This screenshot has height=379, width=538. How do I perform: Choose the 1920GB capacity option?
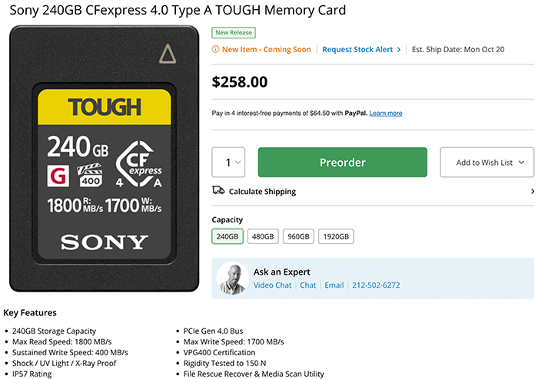pyautogui.click(x=336, y=236)
